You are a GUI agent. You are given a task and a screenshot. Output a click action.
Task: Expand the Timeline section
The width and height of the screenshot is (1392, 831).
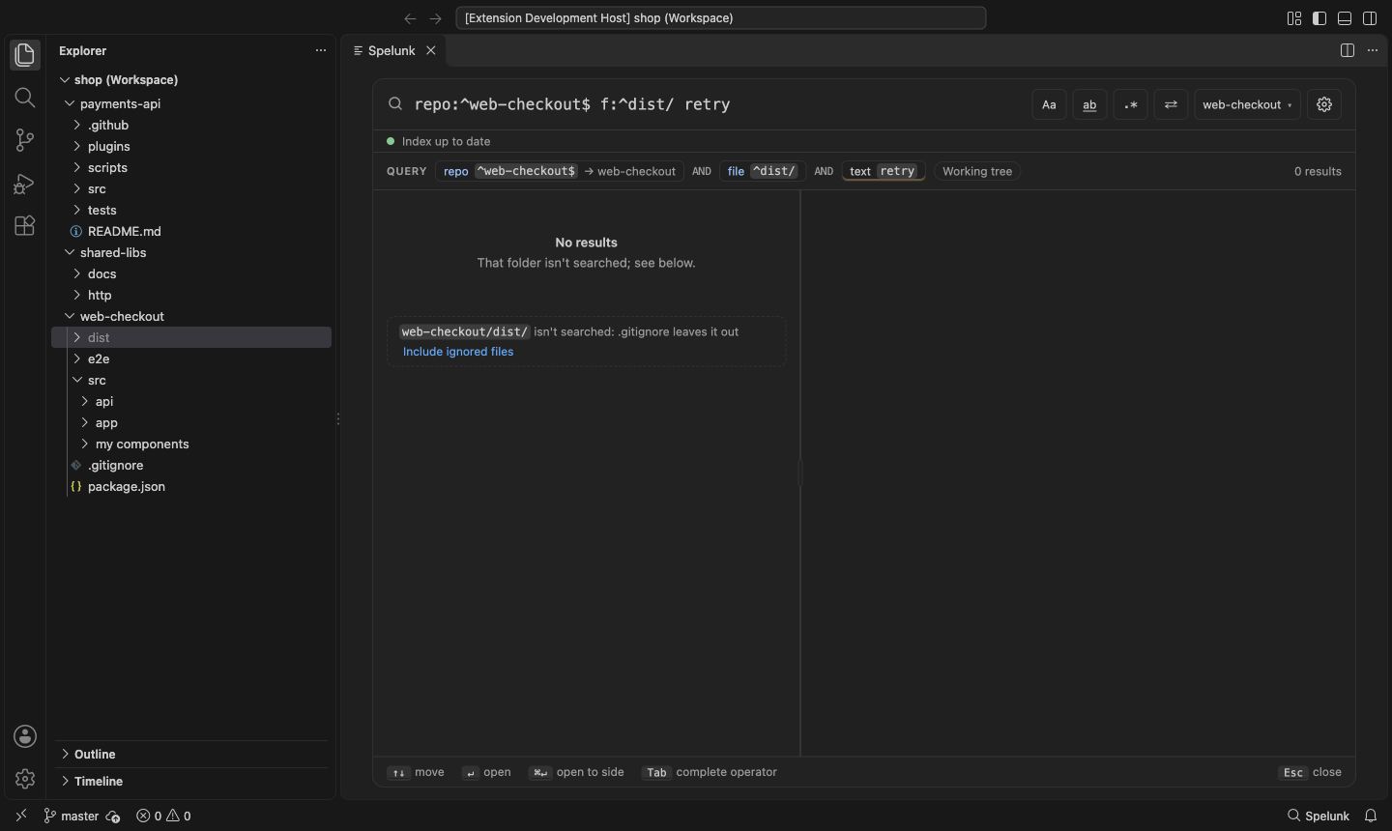click(191, 781)
